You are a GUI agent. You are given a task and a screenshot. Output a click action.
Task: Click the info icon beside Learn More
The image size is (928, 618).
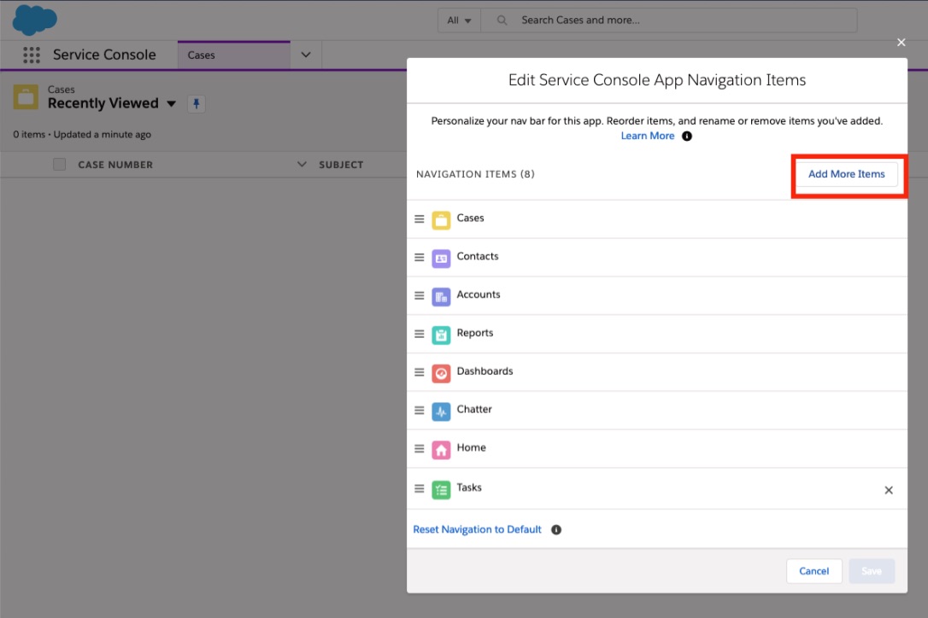[x=686, y=136]
